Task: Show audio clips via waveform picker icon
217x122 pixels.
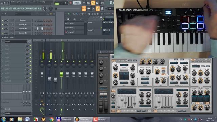Action: point(75,19)
